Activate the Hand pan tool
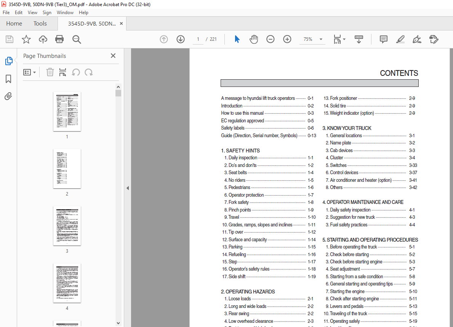Screen dimensions: 453x327 pos(254,39)
